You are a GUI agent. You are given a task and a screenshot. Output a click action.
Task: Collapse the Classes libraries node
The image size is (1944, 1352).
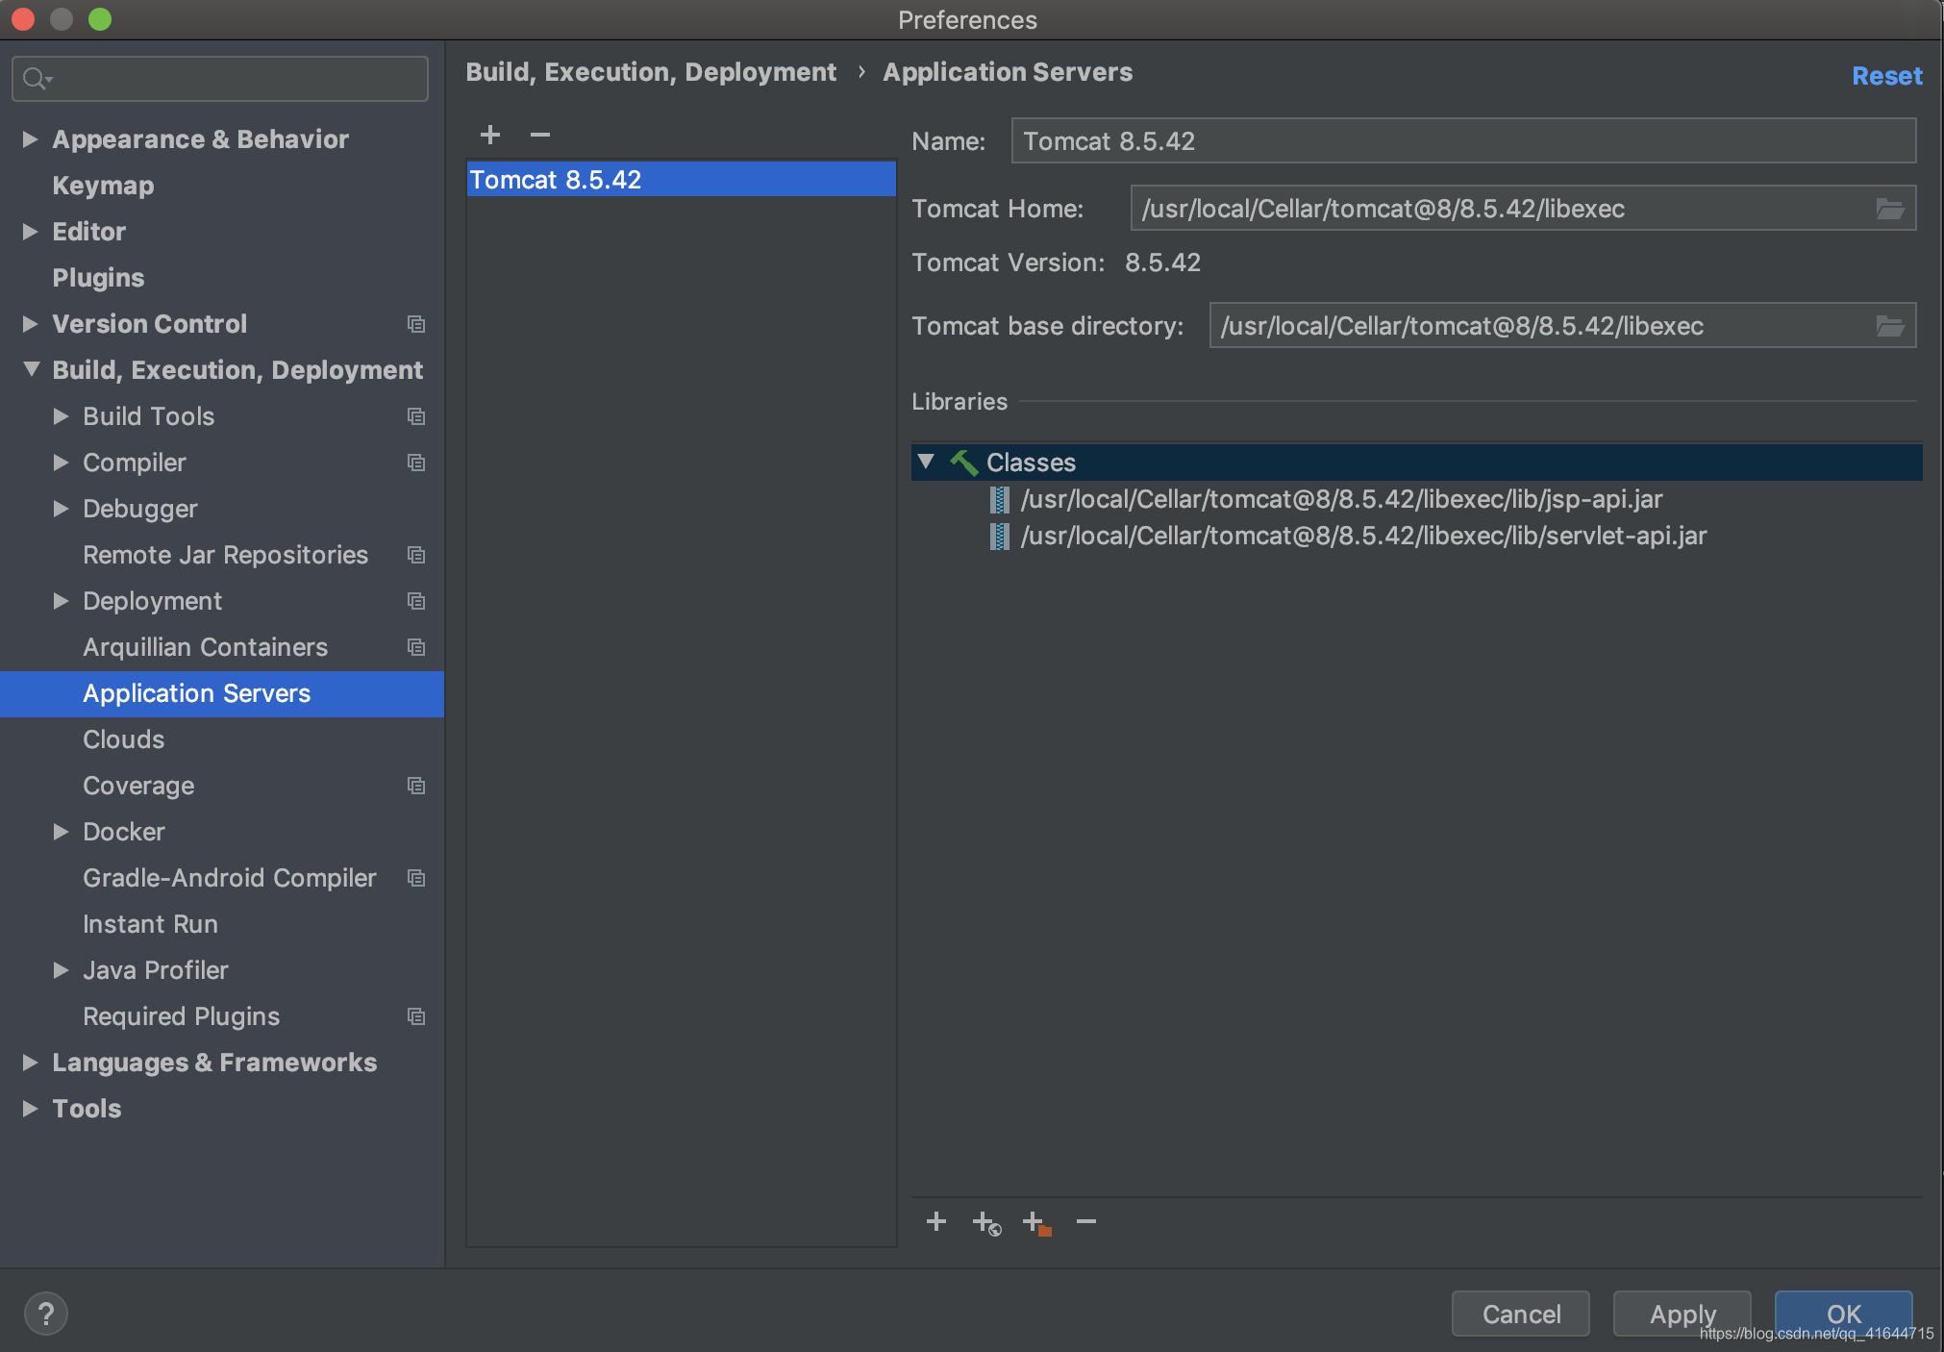926,462
